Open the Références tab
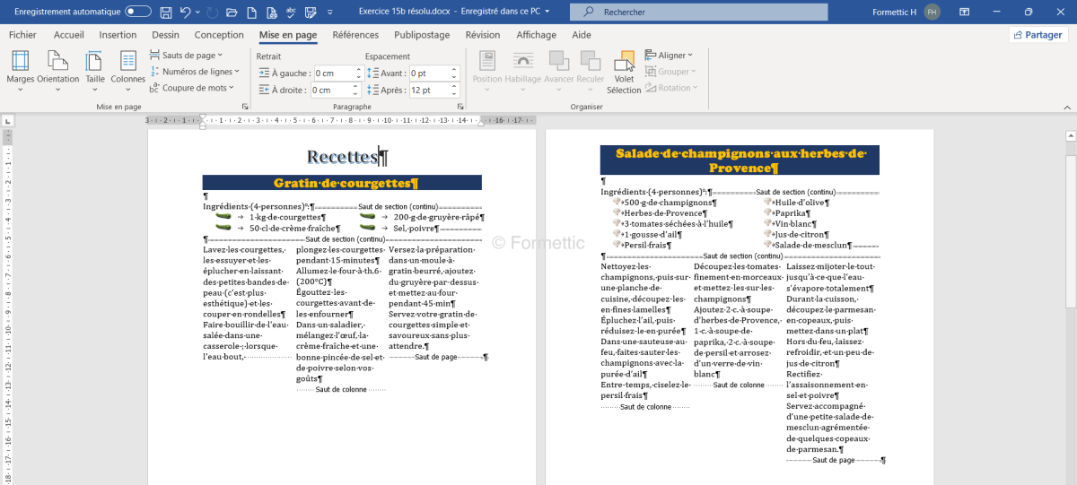1077x485 pixels. click(355, 35)
